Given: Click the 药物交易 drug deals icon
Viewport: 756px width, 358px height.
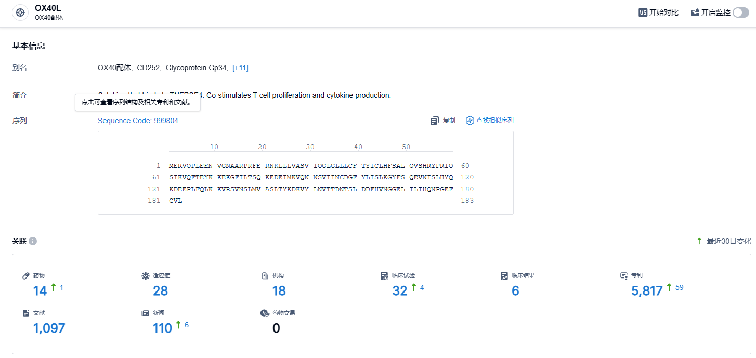Looking at the screenshot, I should point(264,313).
